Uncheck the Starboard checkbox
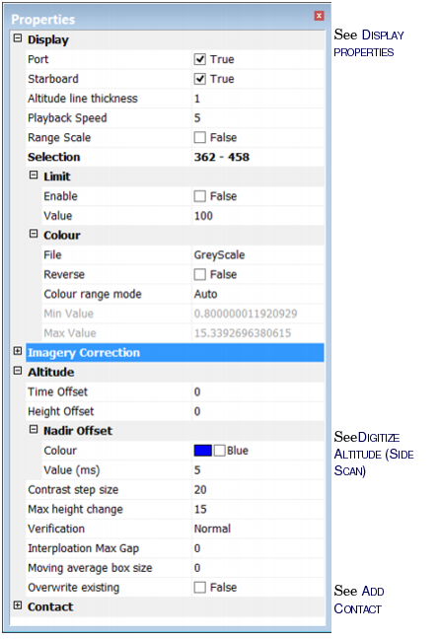 200,79
